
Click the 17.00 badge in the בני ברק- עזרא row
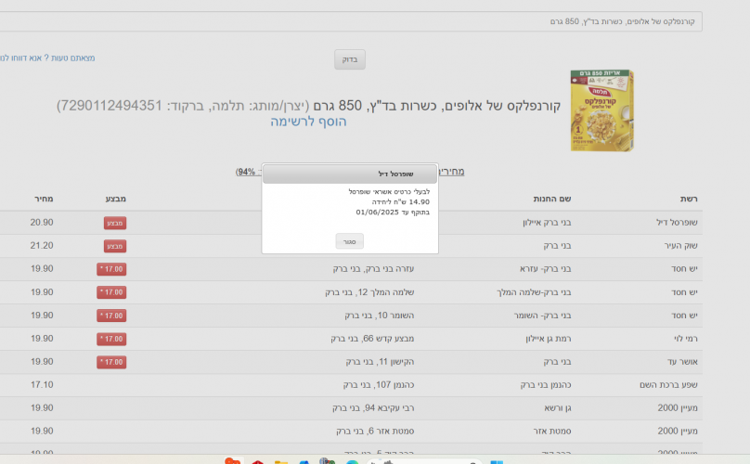[111, 269]
